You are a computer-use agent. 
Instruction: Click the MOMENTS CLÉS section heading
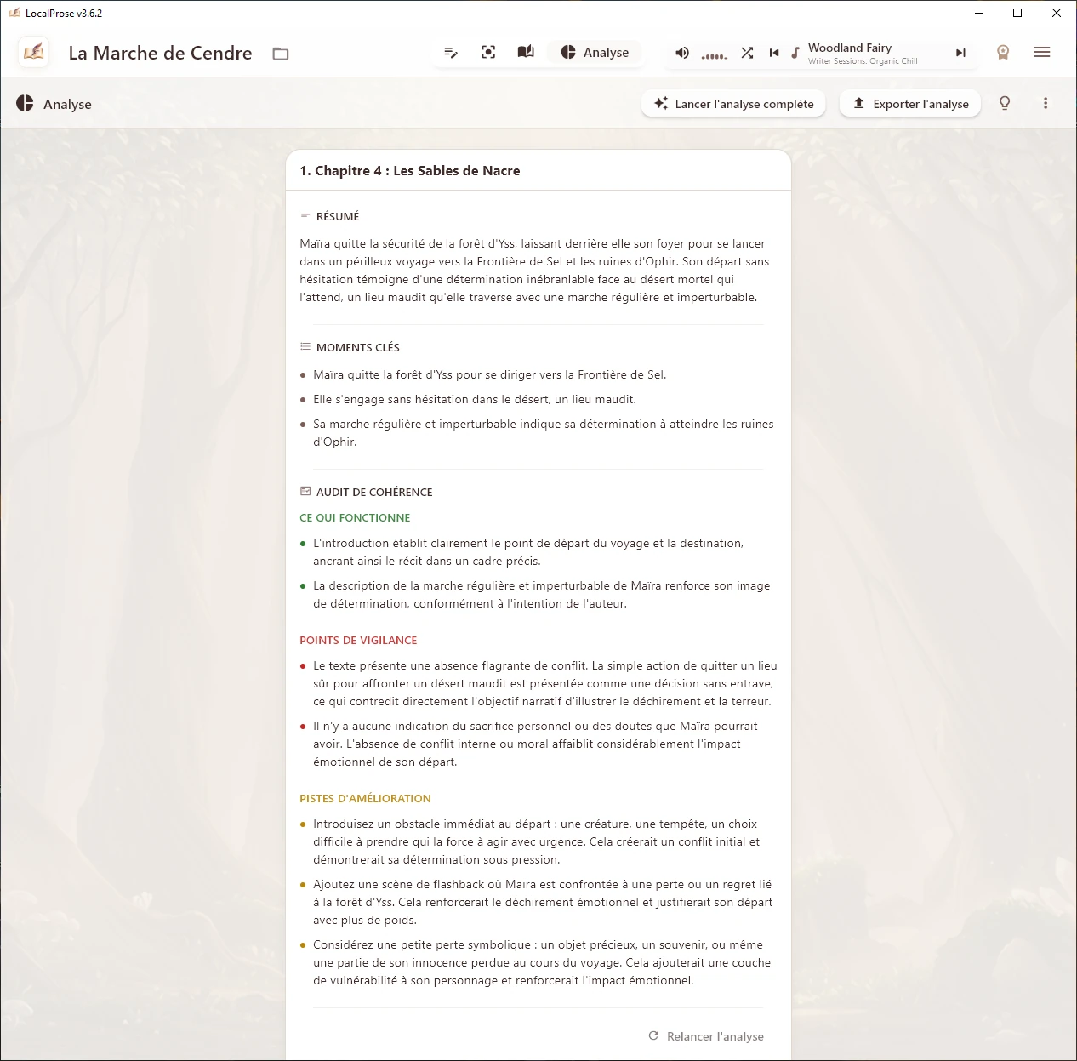click(358, 347)
